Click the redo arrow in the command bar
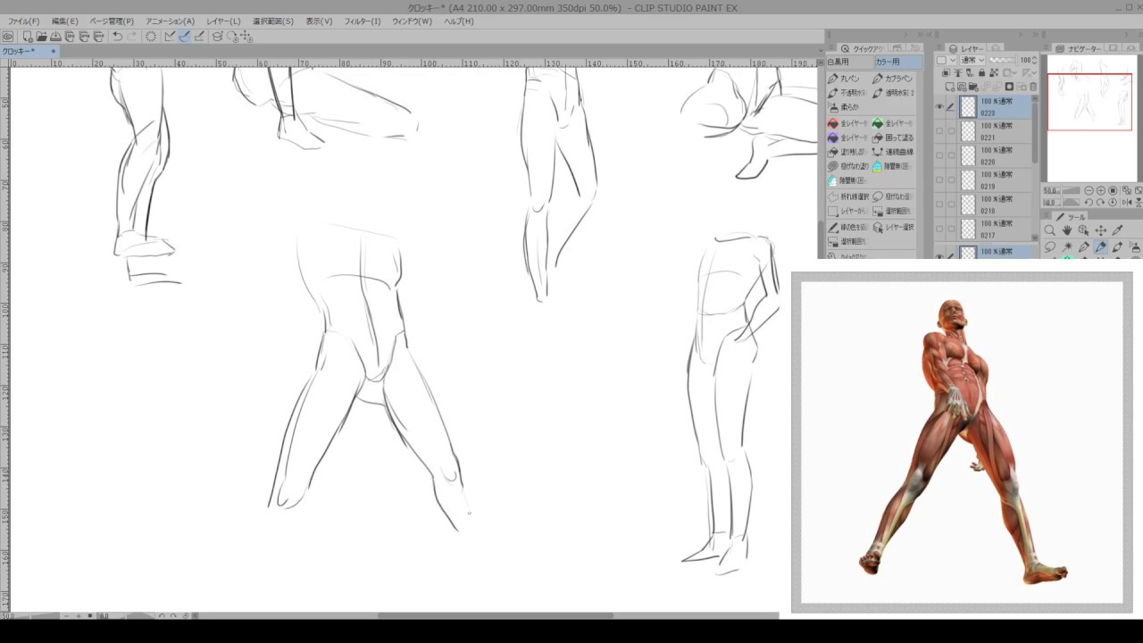 [132, 37]
